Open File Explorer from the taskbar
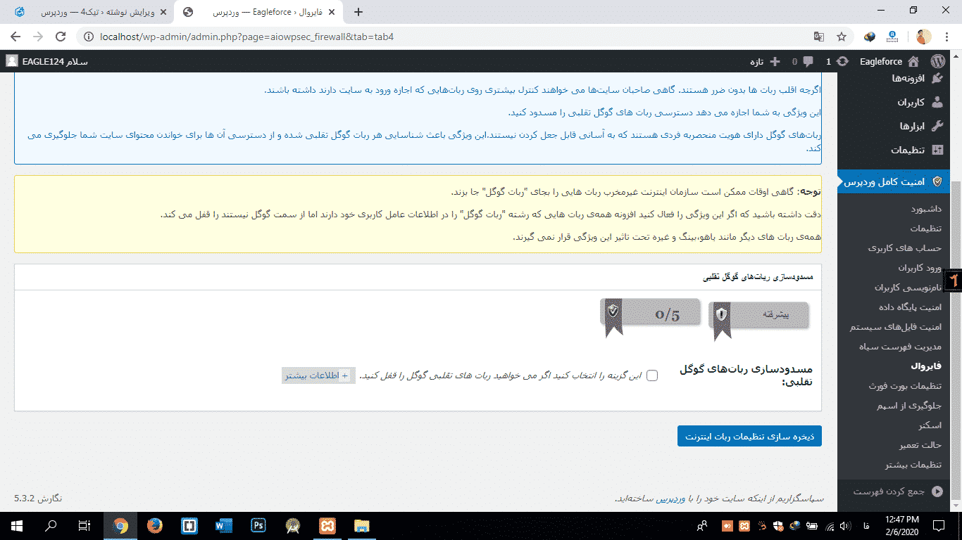The width and height of the screenshot is (962, 540). (x=362, y=525)
